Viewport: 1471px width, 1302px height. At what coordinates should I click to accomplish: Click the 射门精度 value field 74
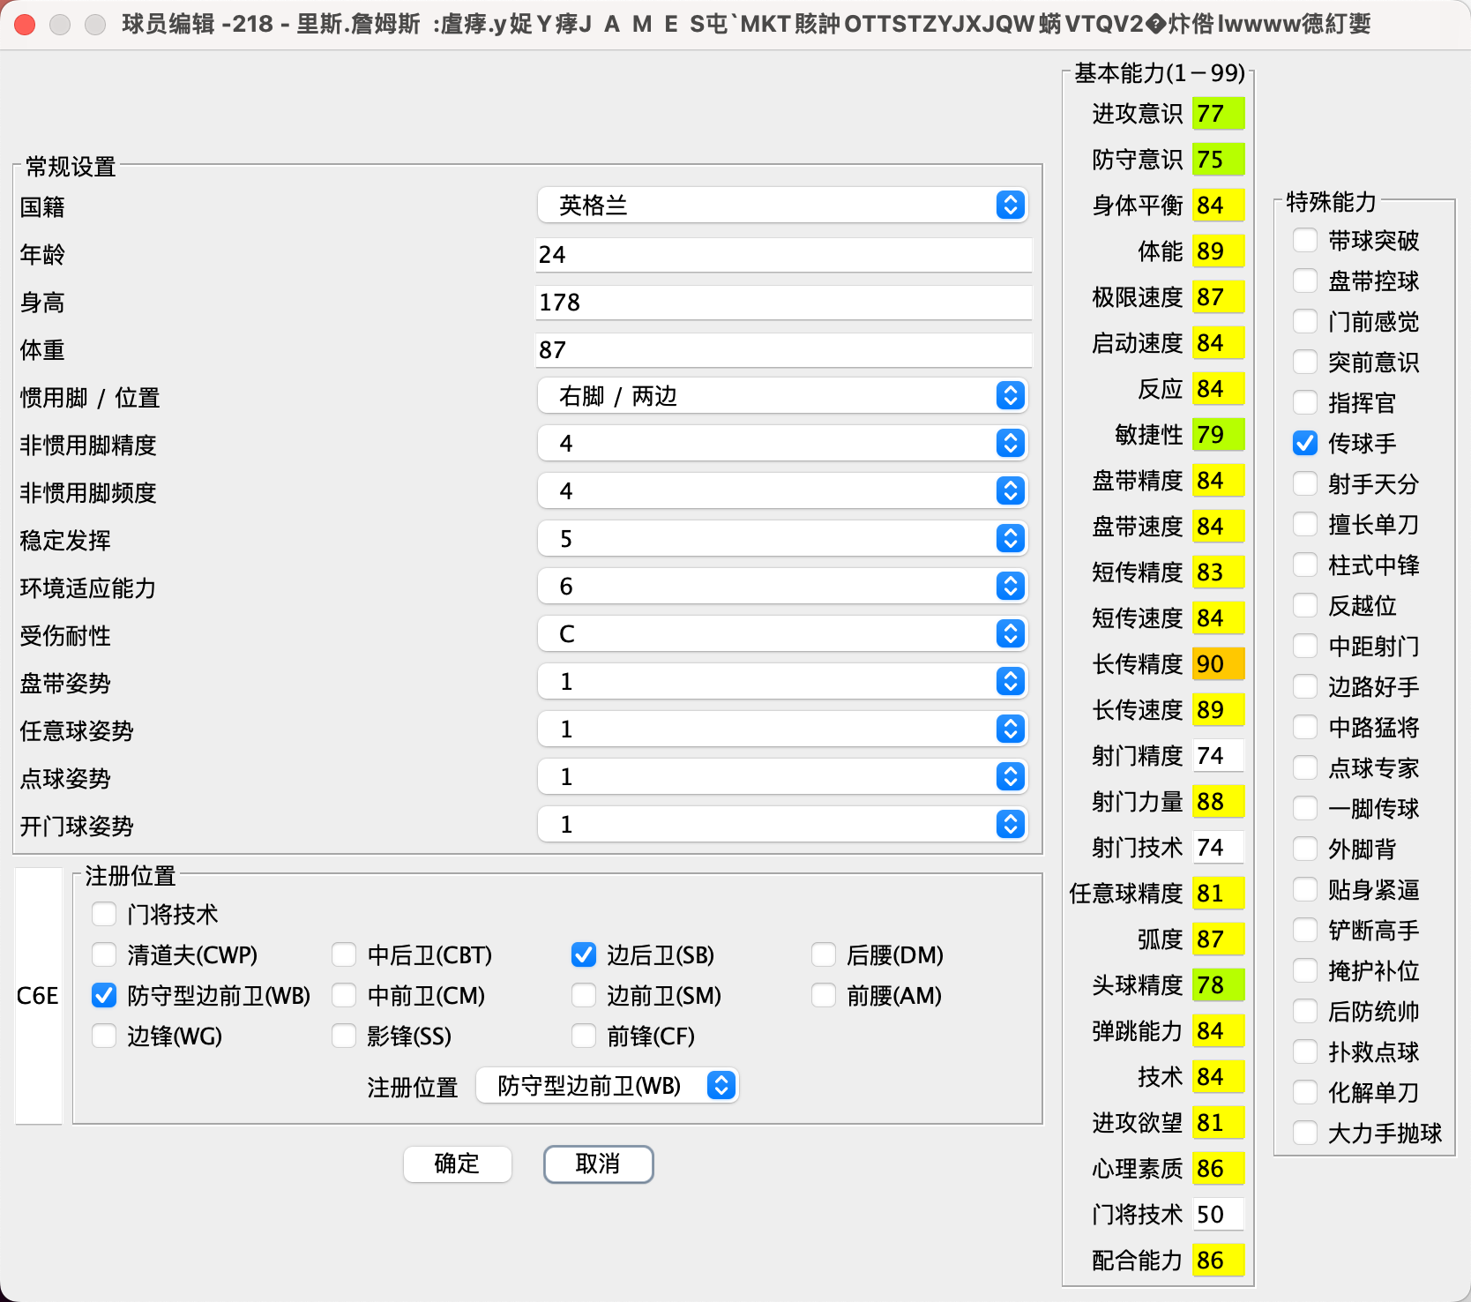(1217, 756)
